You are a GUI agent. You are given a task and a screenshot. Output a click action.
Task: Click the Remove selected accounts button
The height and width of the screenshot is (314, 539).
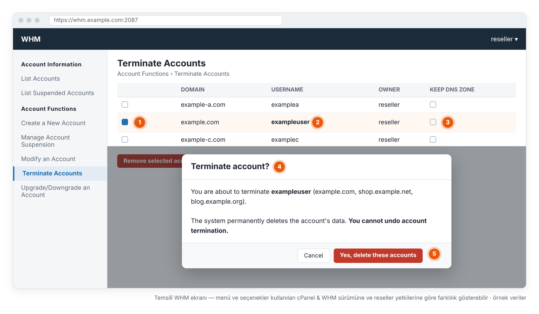[x=150, y=161]
